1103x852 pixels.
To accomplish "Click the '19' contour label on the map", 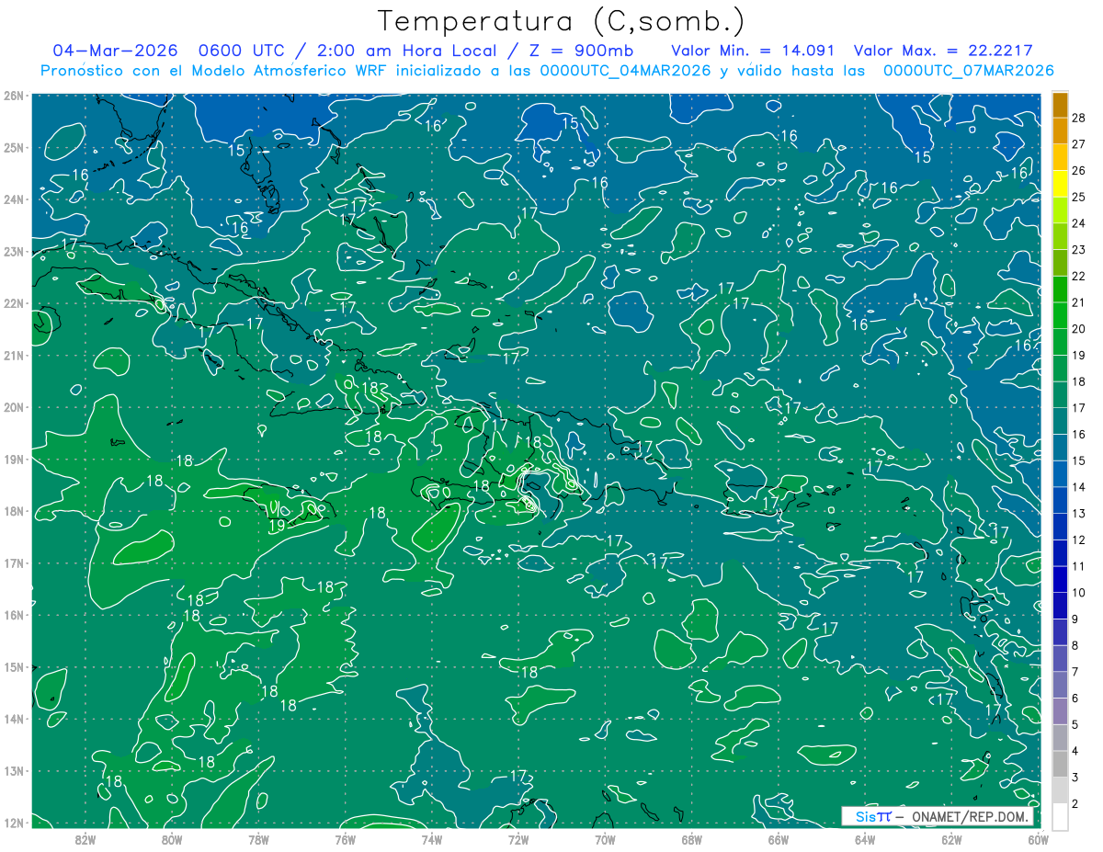I will pos(277,526).
